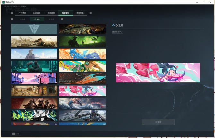
Task: Open the avatar sub-tab with person icon
Action: pos(23,19)
